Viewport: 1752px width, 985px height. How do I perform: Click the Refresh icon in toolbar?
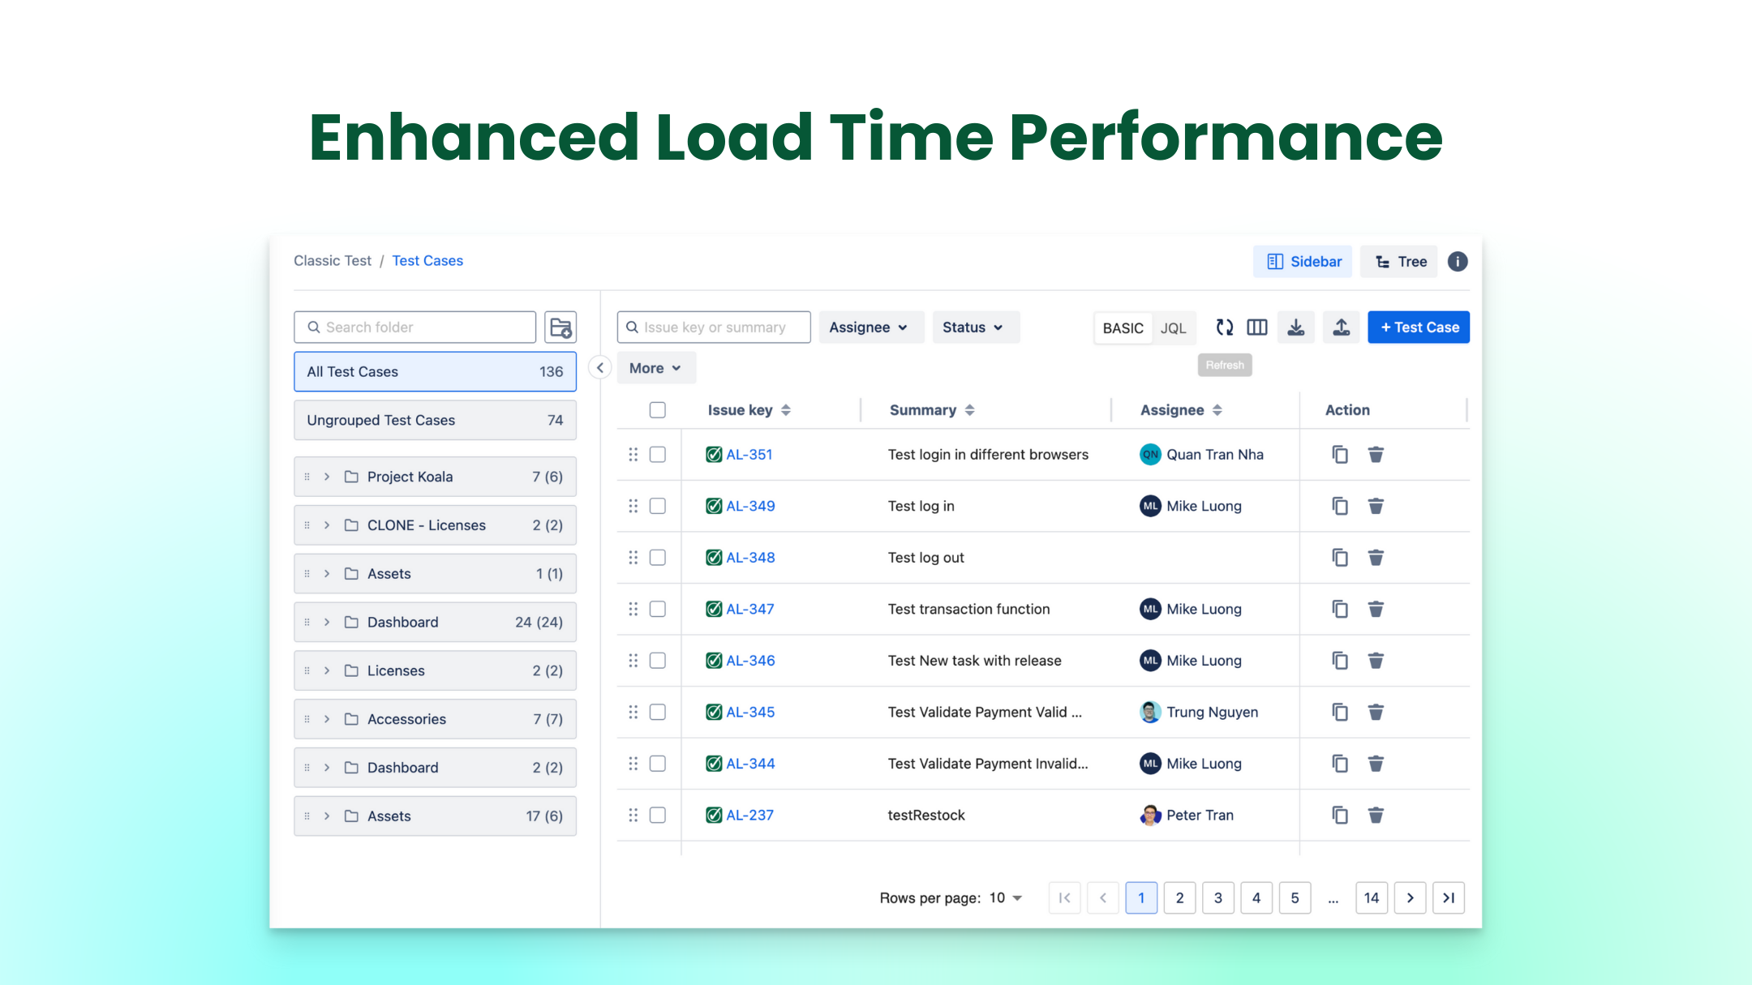pyautogui.click(x=1224, y=328)
